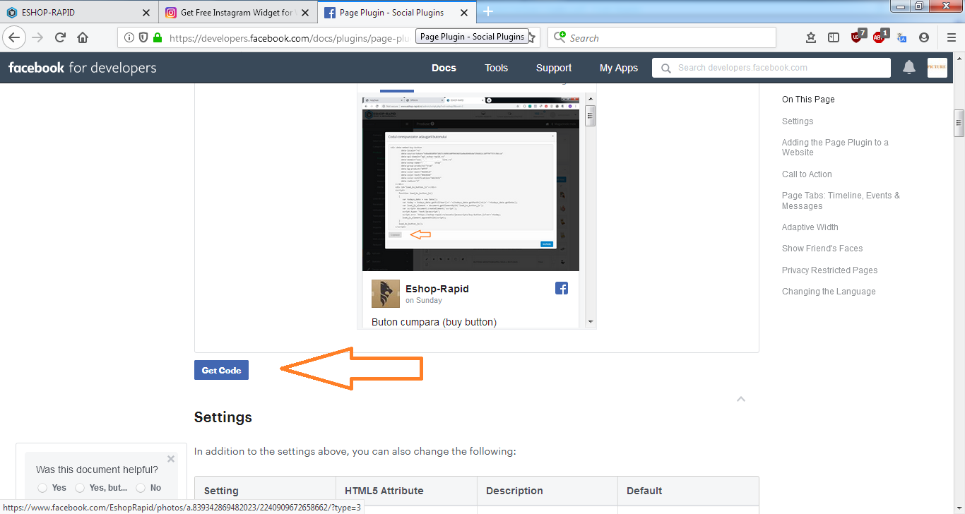965x514 pixels.
Task: Open the Tools menu
Action: pos(496,68)
